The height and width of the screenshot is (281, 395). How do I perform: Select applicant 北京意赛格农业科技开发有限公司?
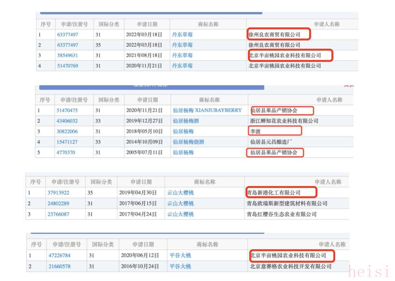291,266
